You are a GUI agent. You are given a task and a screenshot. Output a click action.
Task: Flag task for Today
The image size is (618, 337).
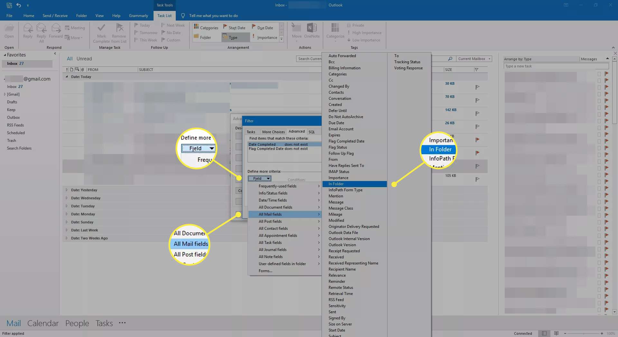pos(142,25)
